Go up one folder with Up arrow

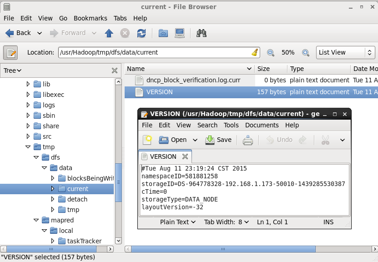(109, 33)
